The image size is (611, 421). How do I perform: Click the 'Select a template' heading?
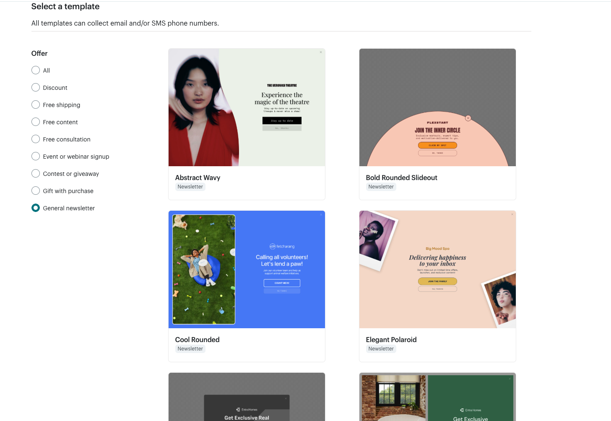tap(65, 6)
